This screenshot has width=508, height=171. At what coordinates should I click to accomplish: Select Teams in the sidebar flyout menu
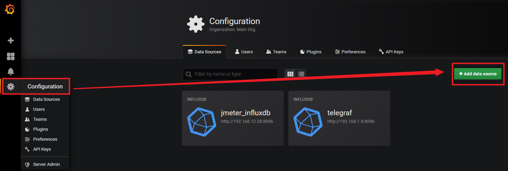40,119
